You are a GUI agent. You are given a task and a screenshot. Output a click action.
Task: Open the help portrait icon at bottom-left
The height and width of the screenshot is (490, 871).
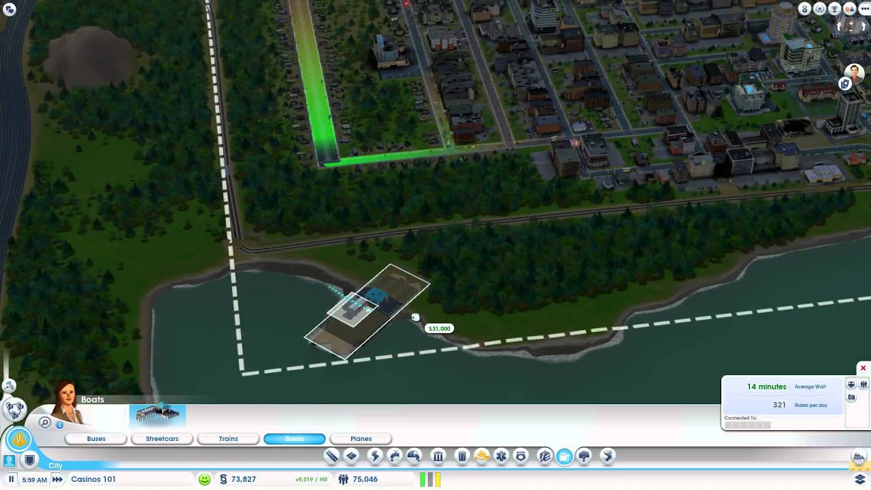point(9,461)
